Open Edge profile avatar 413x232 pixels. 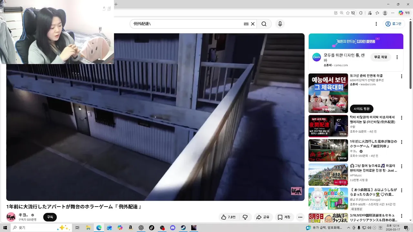pyautogui.click(x=385, y=13)
